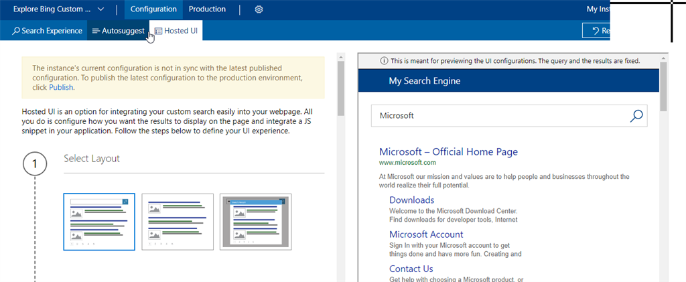Select the results-only layout thumbnail
Screen dimensions: 686x282
coord(178,222)
